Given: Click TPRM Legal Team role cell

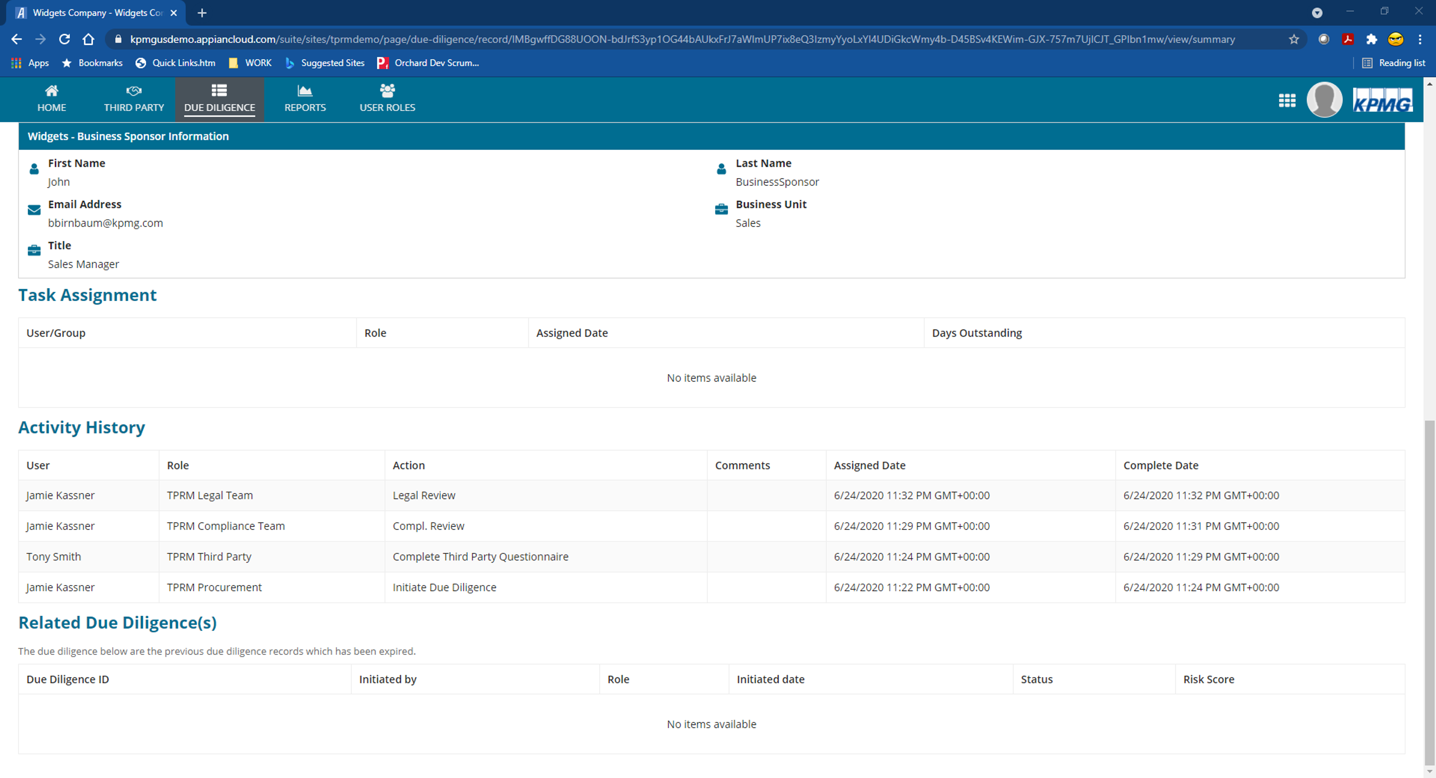Looking at the screenshot, I should 272,495.
